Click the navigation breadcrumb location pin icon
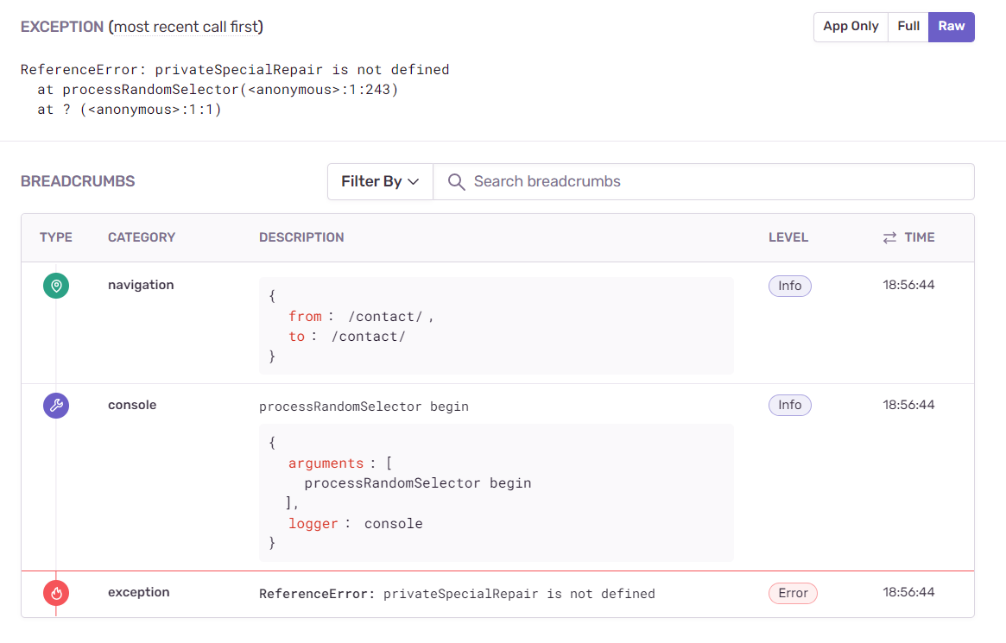The width and height of the screenshot is (1006, 643). 56,286
